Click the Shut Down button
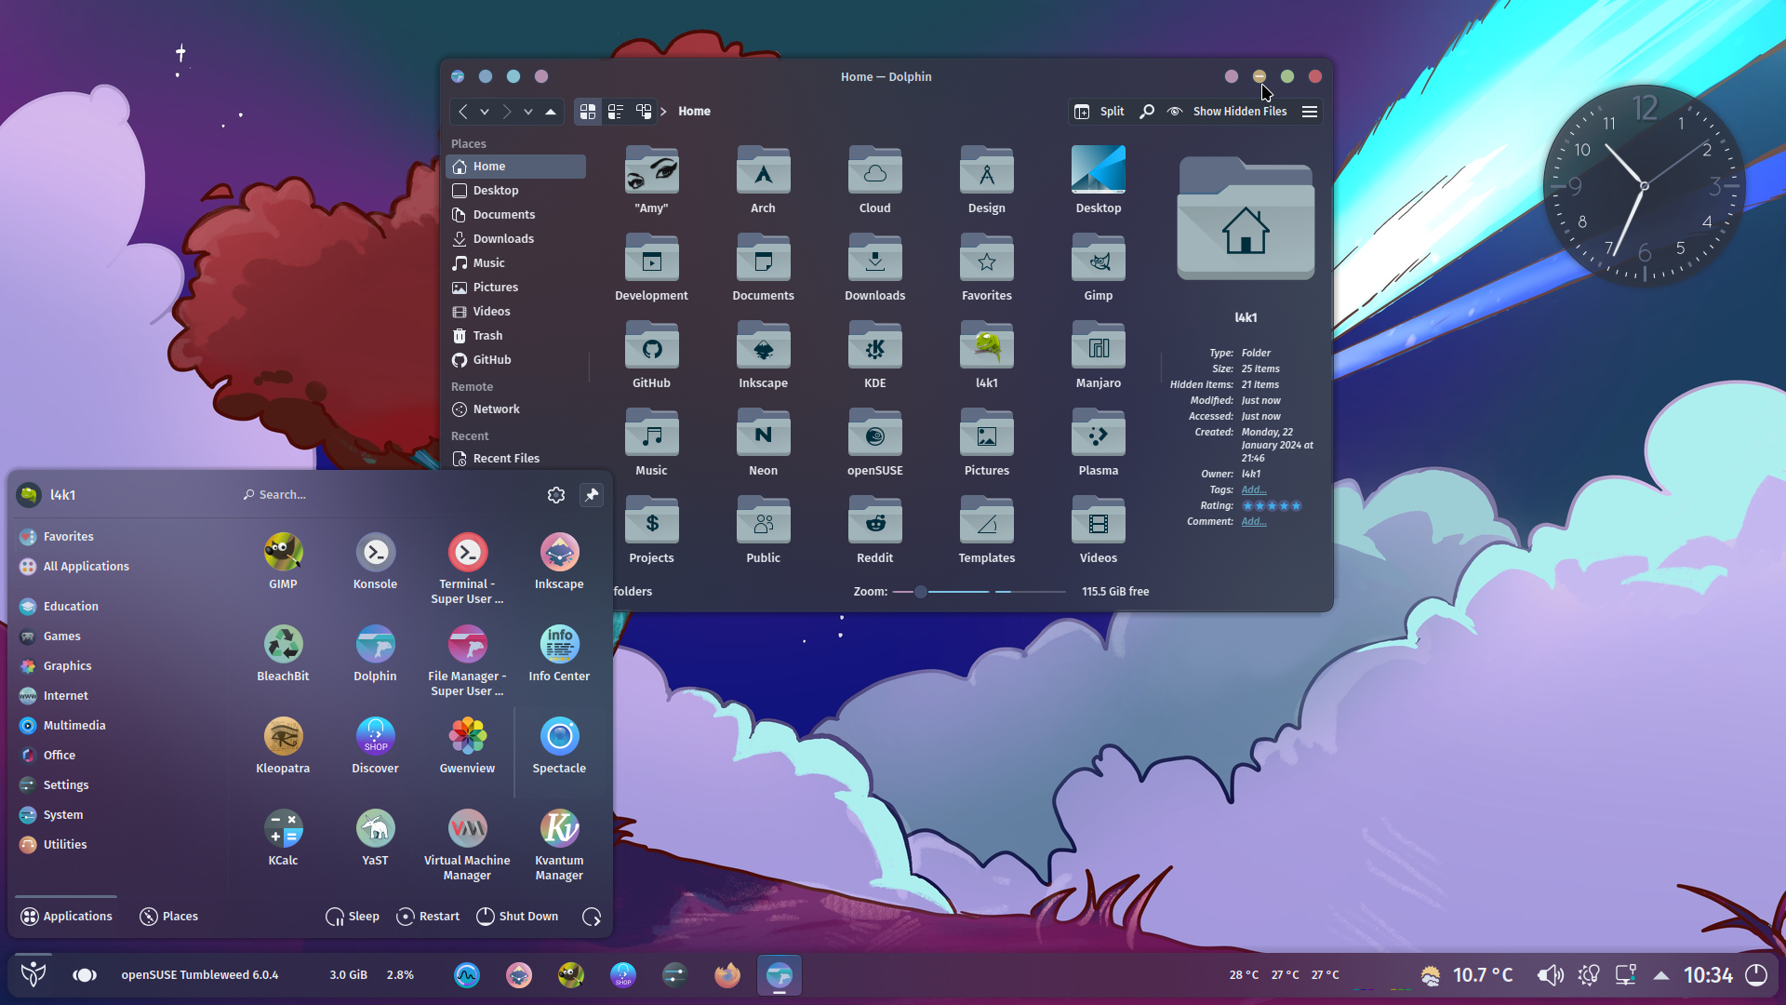1786x1005 pixels. click(517, 917)
